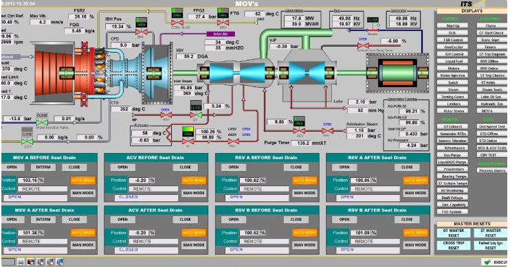Click ST MASTER RESET button
The height and width of the screenshot is (267, 510).
491,233
